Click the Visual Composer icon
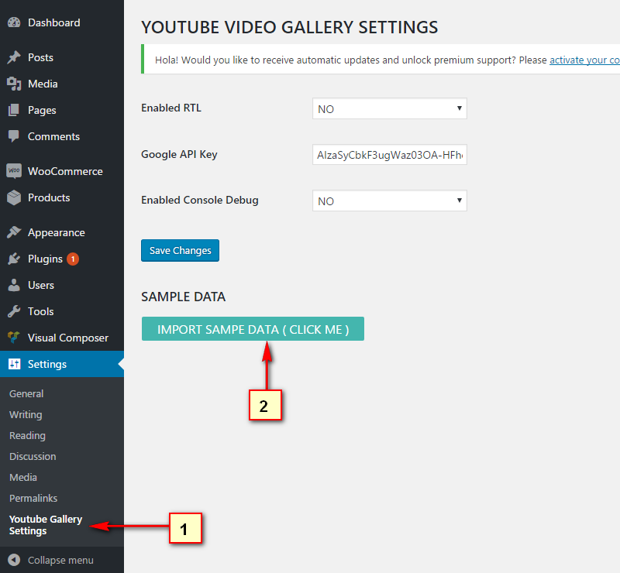 (x=14, y=338)
